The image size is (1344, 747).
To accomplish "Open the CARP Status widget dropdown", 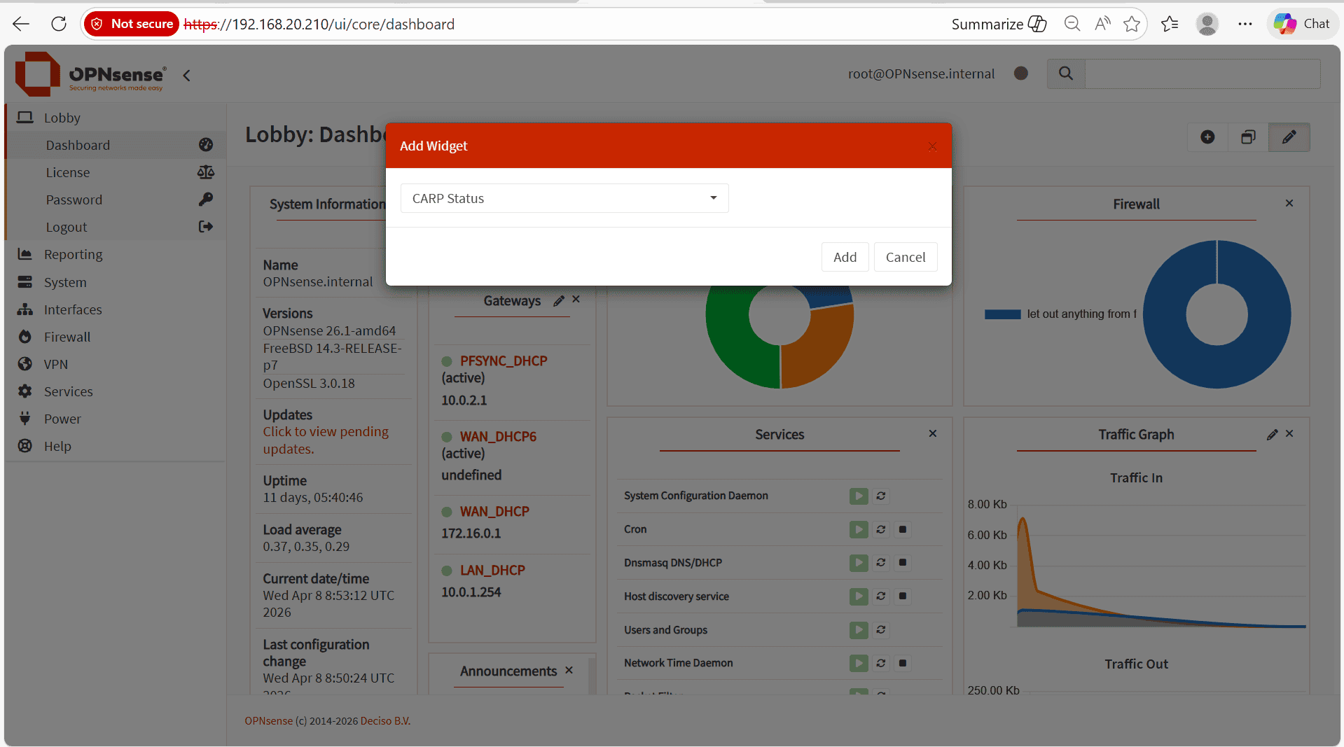I will 564,198.
